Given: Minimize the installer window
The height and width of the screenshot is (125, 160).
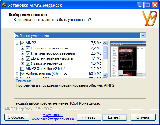Looking at the screenshot, I should [140, 5].
